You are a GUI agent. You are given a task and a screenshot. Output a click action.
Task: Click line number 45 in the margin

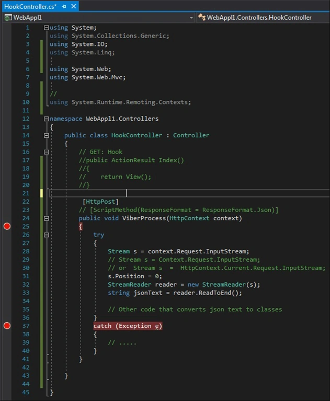[x=26, y=392]
